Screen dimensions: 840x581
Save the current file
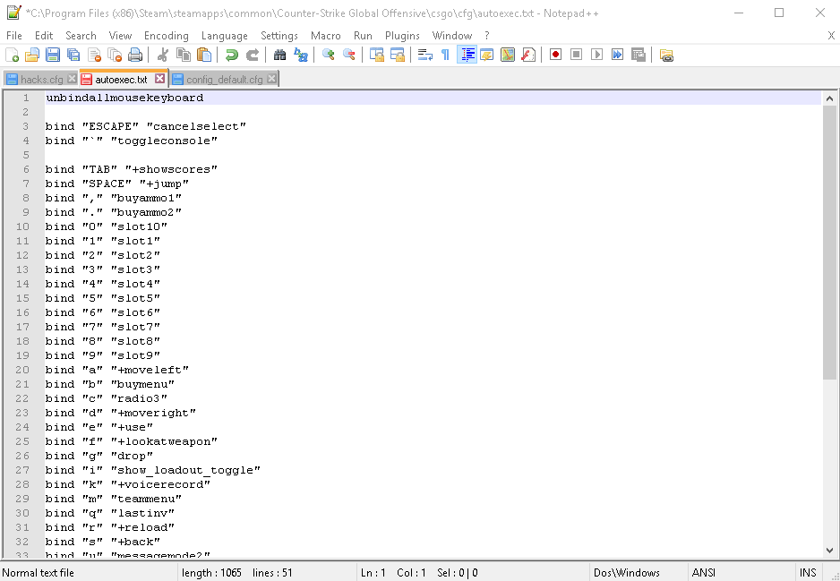click(53, 55)
